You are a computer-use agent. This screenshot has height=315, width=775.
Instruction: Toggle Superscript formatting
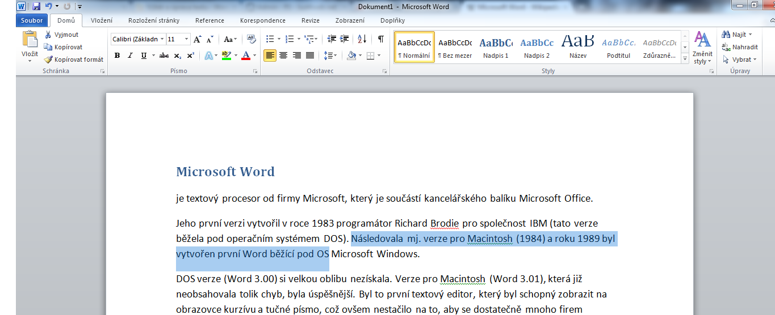190,56
